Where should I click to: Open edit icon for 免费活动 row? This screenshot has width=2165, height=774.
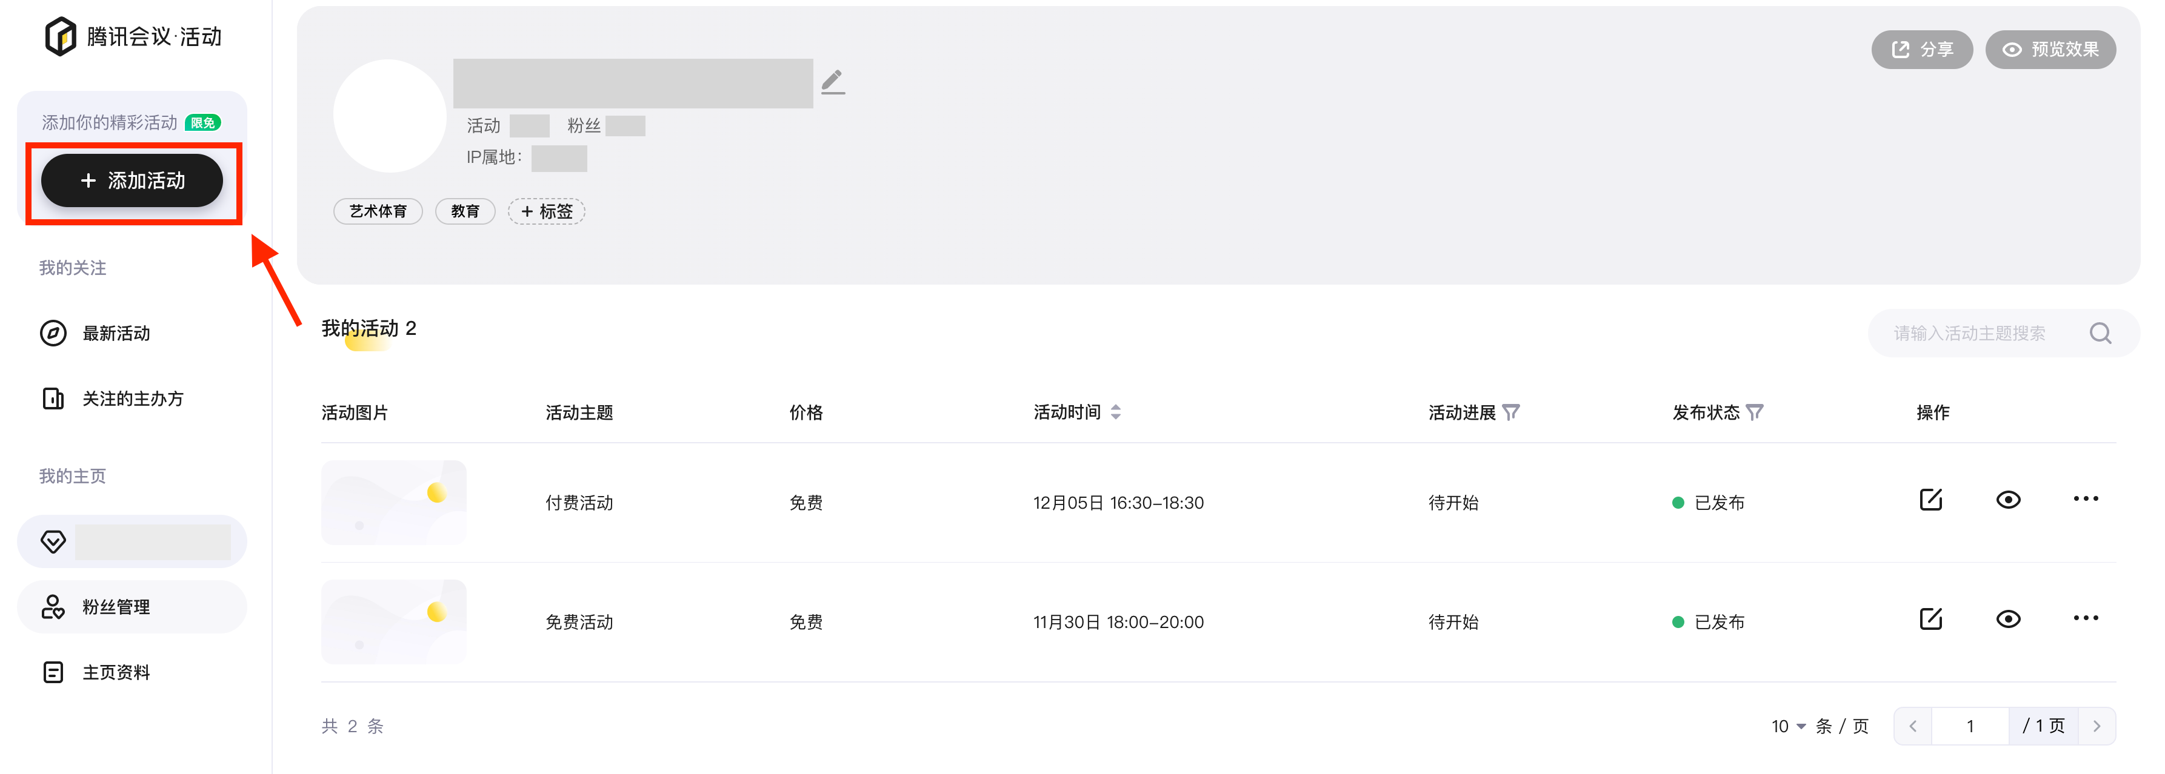(1930, 620)
